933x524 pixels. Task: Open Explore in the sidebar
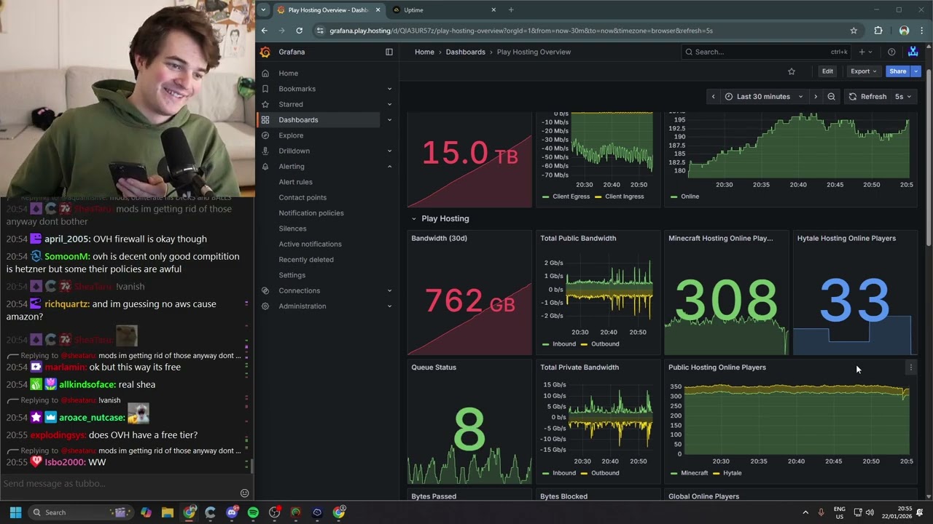point(291,135)
